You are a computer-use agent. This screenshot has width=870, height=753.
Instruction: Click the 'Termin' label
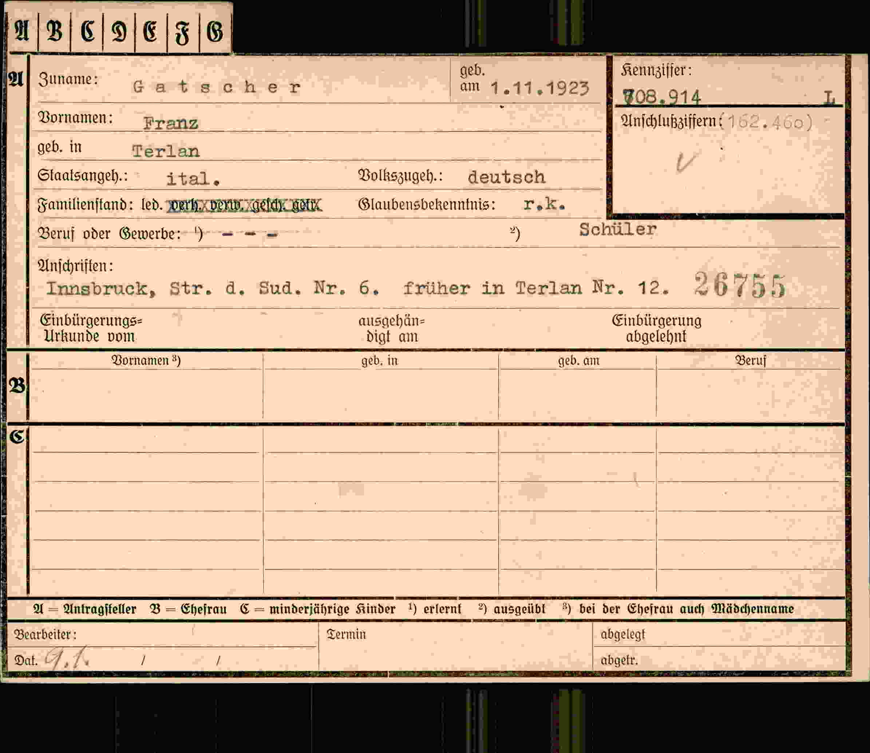tap(347, 635)
